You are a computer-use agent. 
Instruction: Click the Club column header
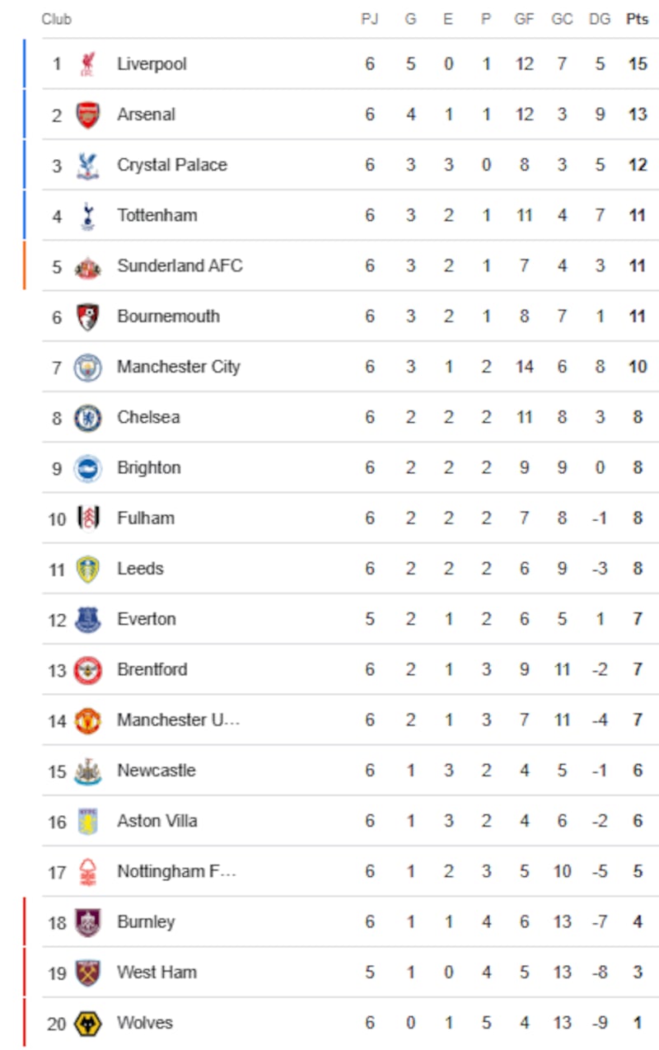pyautogui.click(x=57, y=19)
